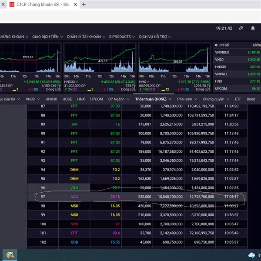Viewport: 261px width, 261px height.
Task: Click time 11:24:20 in row 87
Action: pyautogui.click(x=231, y=106)
